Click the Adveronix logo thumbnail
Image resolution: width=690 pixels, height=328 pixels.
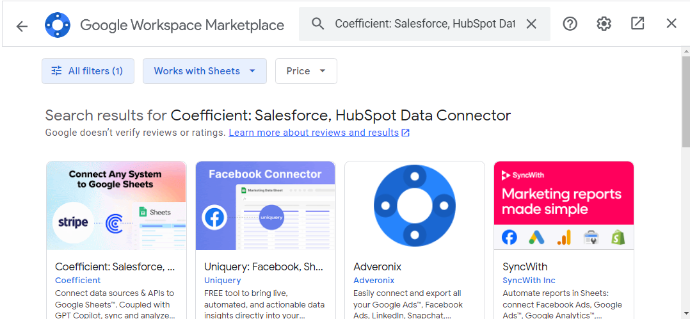pos(414,206)
